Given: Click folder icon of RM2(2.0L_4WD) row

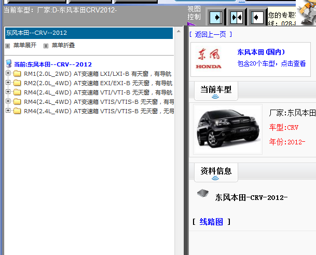Looking at the screenshot, I should (17, 83).
